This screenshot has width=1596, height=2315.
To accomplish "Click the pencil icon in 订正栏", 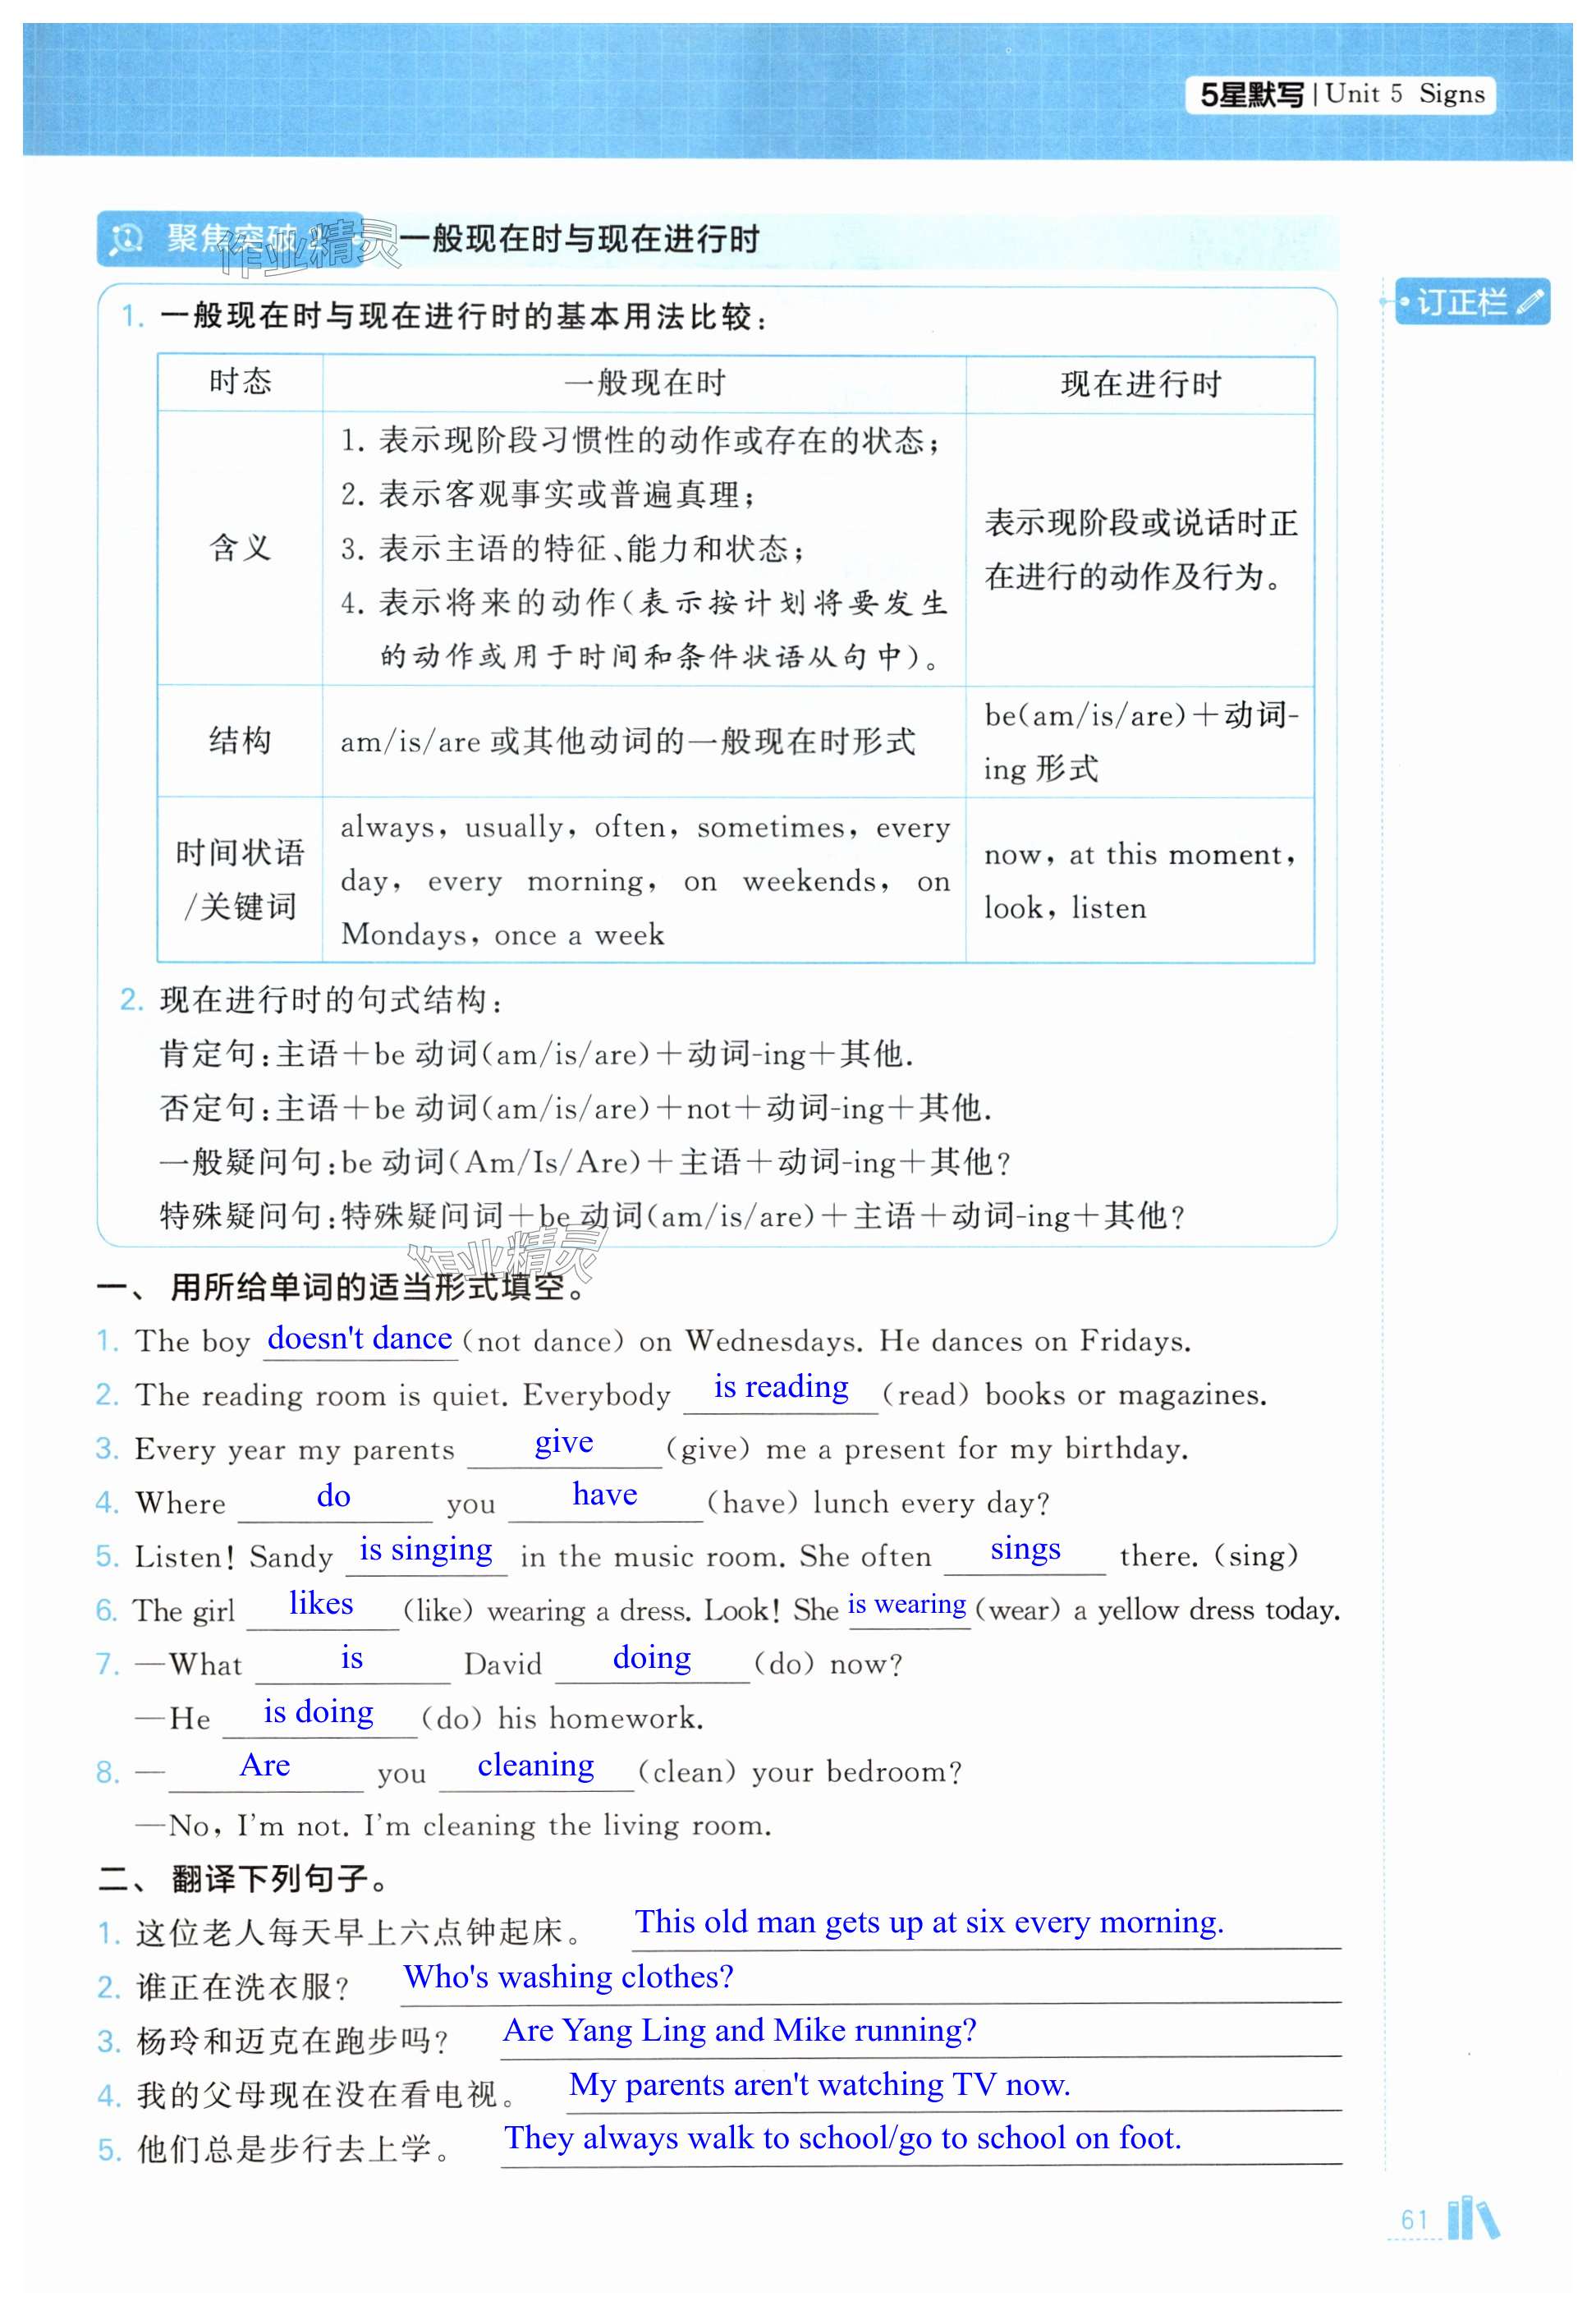I will pyautogui.click(x=1529, y=302).
